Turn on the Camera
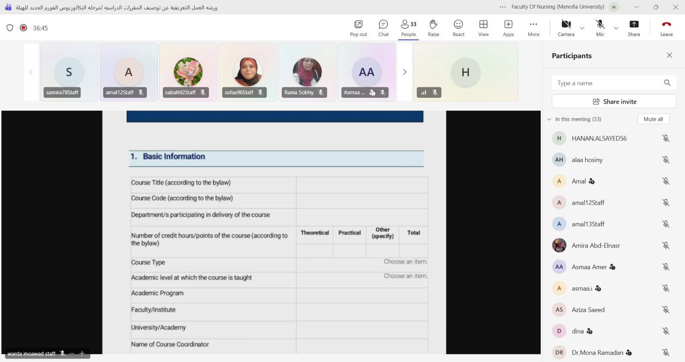685x362 pixels. (566, 28)
